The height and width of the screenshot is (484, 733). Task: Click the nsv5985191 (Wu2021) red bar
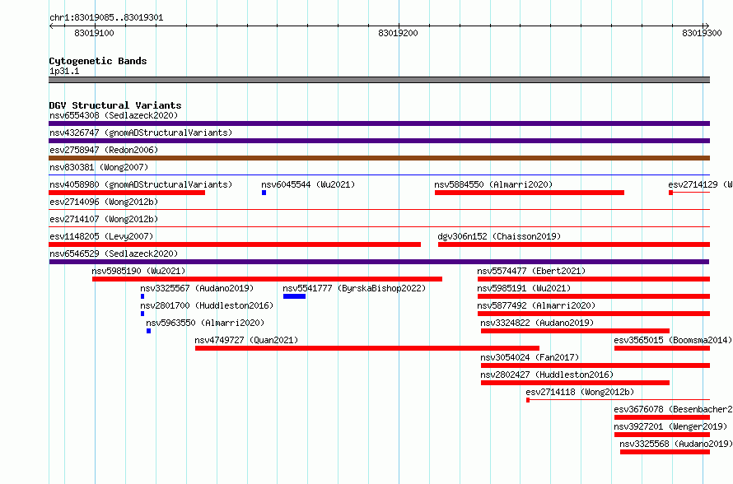594,296
